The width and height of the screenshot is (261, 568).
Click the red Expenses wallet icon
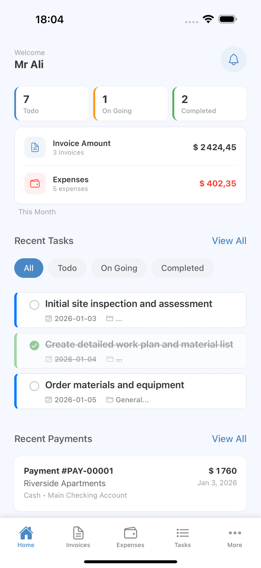point(35,183)
